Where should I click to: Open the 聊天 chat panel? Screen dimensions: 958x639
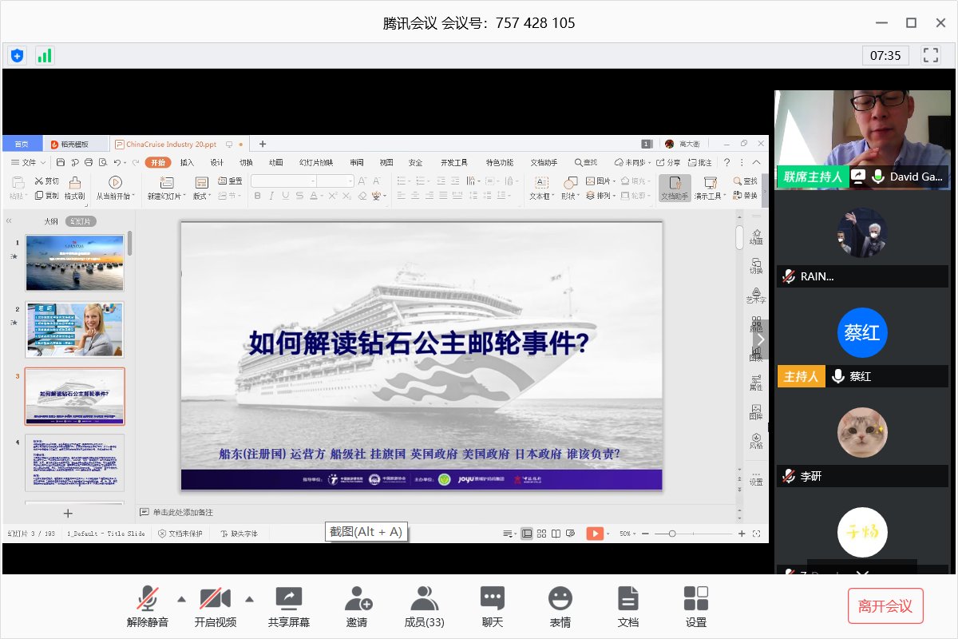[493, 606]
